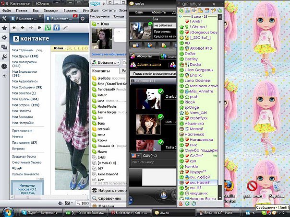Click Opera's fast-forward navigation button

(39, 28)
